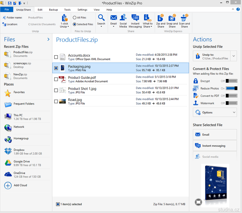242x213 pixels.
Task: Click the Add Cloud plus icon
Action: pyautogui.click(x=8, y=186)
